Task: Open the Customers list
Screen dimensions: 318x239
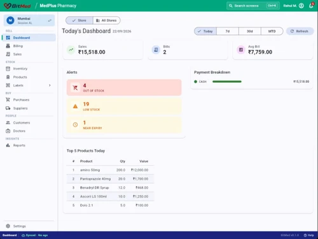Action: tap(29, 122)
